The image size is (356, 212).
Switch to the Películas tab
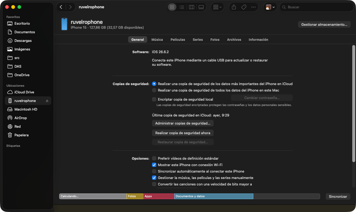click(x=178, y=39)
